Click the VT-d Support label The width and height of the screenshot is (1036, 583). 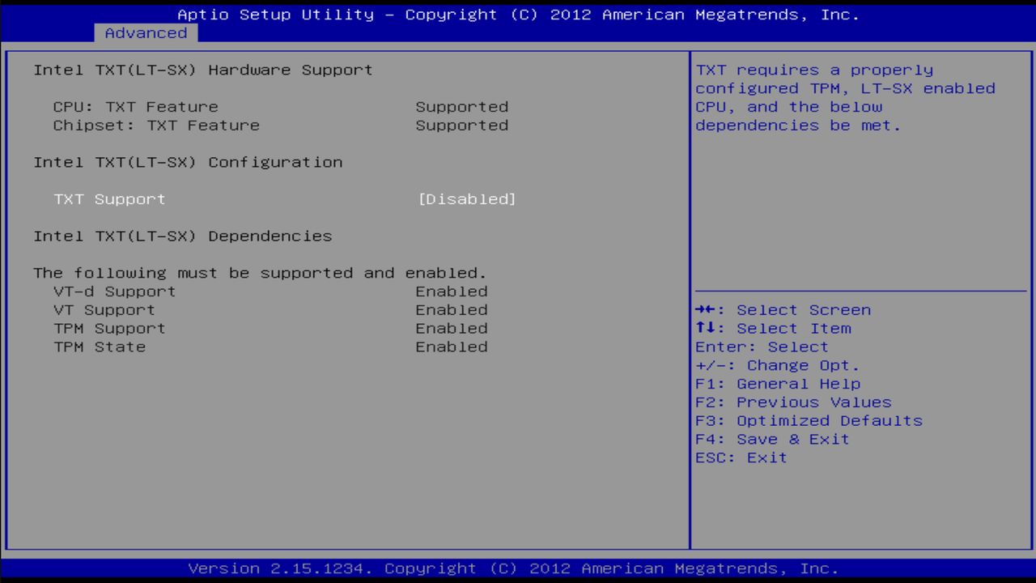tap(114, 291)
